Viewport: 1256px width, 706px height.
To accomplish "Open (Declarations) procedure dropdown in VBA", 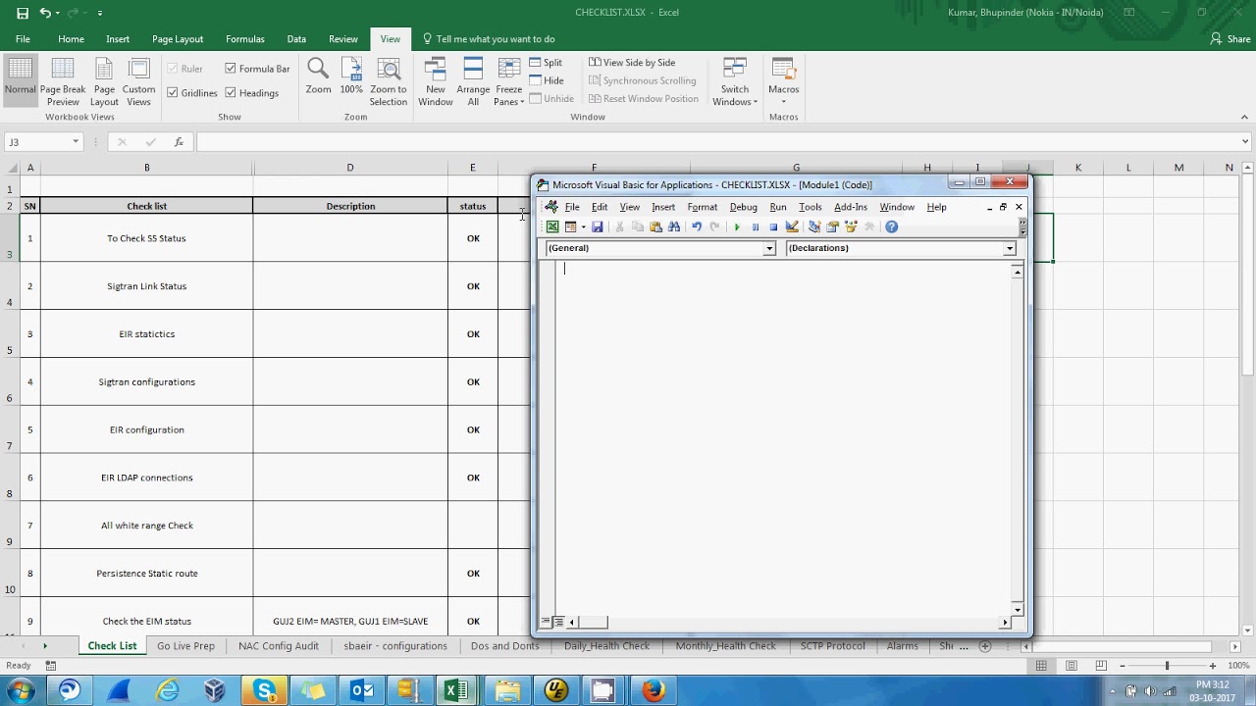I will pyautogui.click(x=1009, y=249).
